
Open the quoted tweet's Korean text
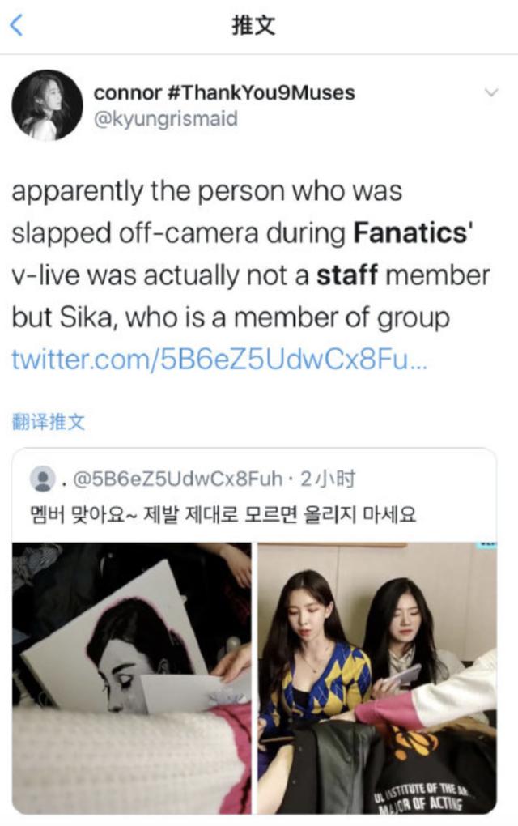click(x=223, y=513)
